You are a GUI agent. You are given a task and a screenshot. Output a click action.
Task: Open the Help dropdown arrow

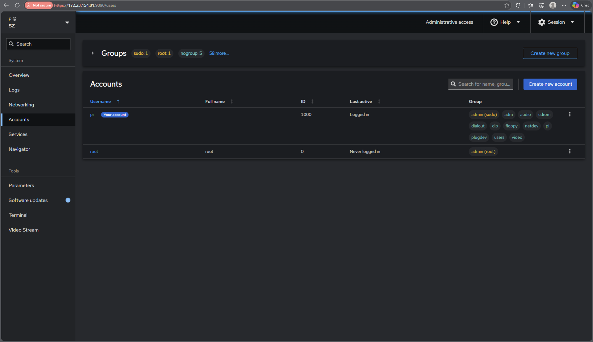519,22
